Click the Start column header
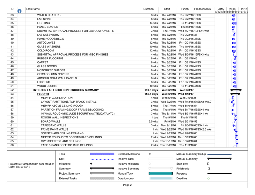The image size is (255, 195). (167, 9)
